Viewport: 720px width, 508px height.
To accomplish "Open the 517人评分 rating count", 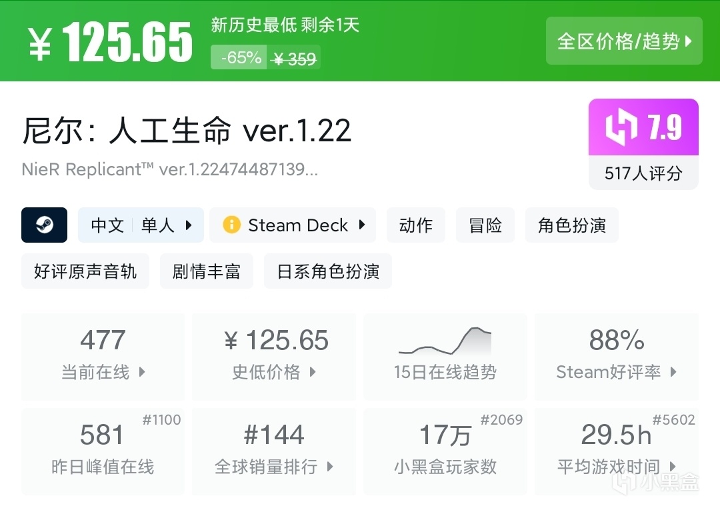I will (x=643, y=173).
